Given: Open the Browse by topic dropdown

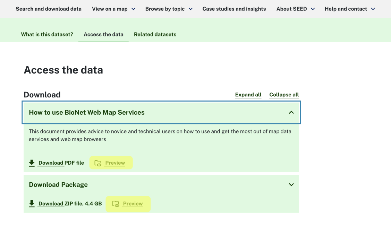Looking at the screenshot, I should click(169, 9).
